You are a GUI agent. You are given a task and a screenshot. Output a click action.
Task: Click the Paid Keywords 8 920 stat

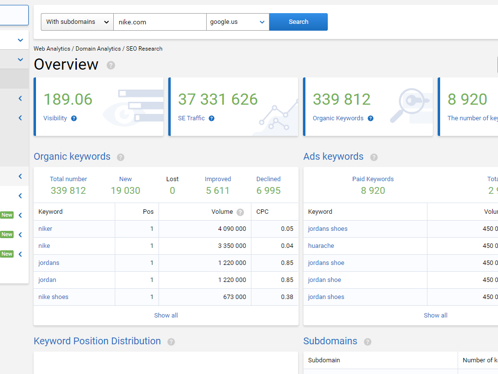point(373,186)
